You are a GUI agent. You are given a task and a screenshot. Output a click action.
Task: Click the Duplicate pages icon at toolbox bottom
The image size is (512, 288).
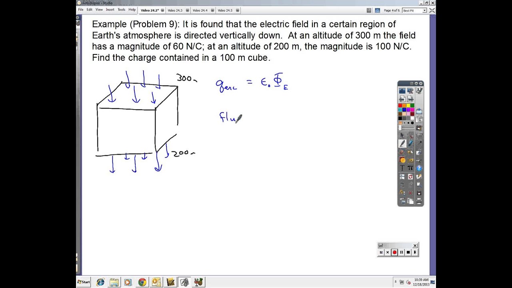tap(410, 201)
